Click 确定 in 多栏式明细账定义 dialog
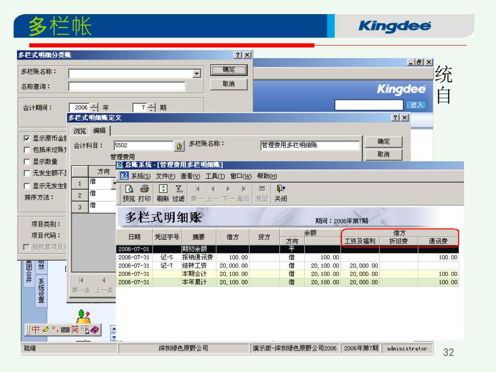 (384, 142)
